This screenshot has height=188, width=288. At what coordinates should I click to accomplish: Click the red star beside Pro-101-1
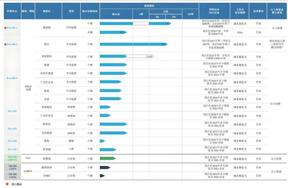click(x=5, y=28)
